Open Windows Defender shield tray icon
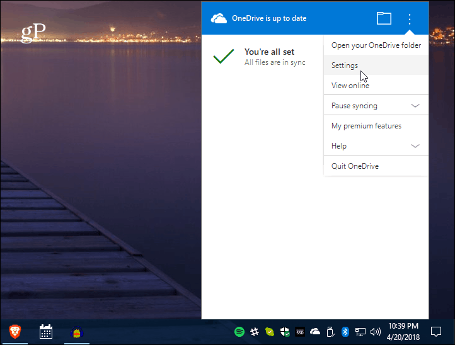Screen dimensions: 455x345 [285, 332]
